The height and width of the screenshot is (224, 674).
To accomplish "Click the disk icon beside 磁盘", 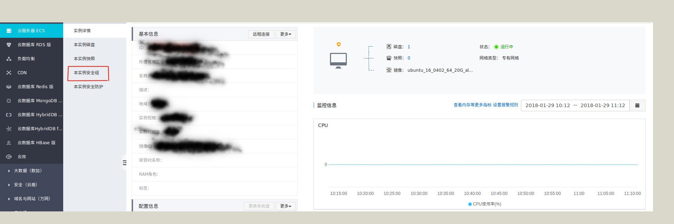I will coord(389,47).
